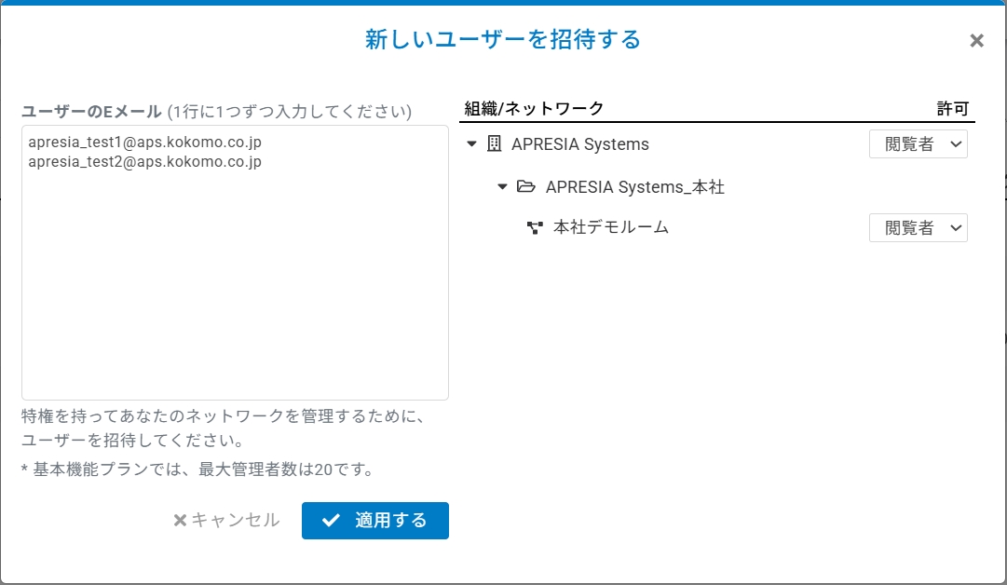Viewport: 1007px width, 585px height.
Task: Place cursor on the apresia_test2 email line
Action: pos(144,162)
